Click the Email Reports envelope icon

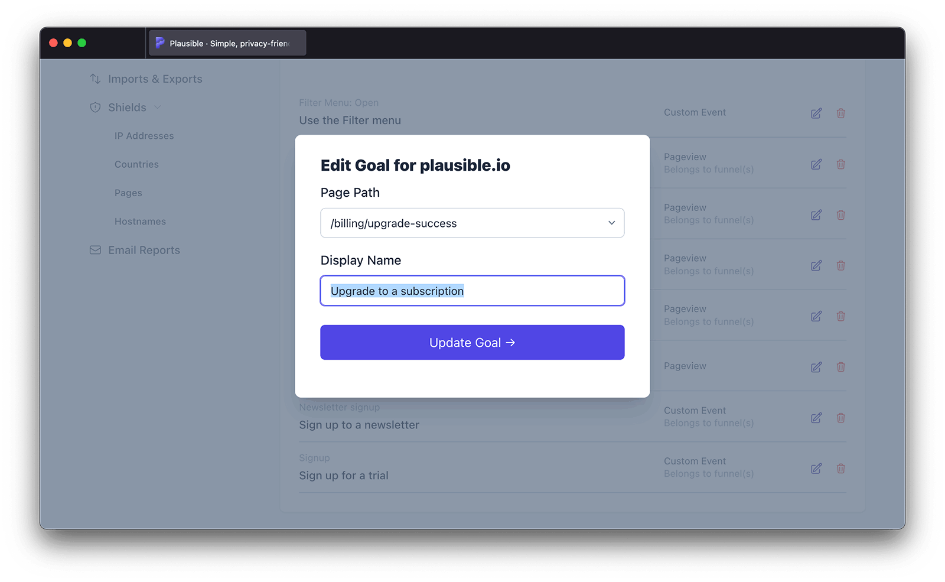(94, 250)
